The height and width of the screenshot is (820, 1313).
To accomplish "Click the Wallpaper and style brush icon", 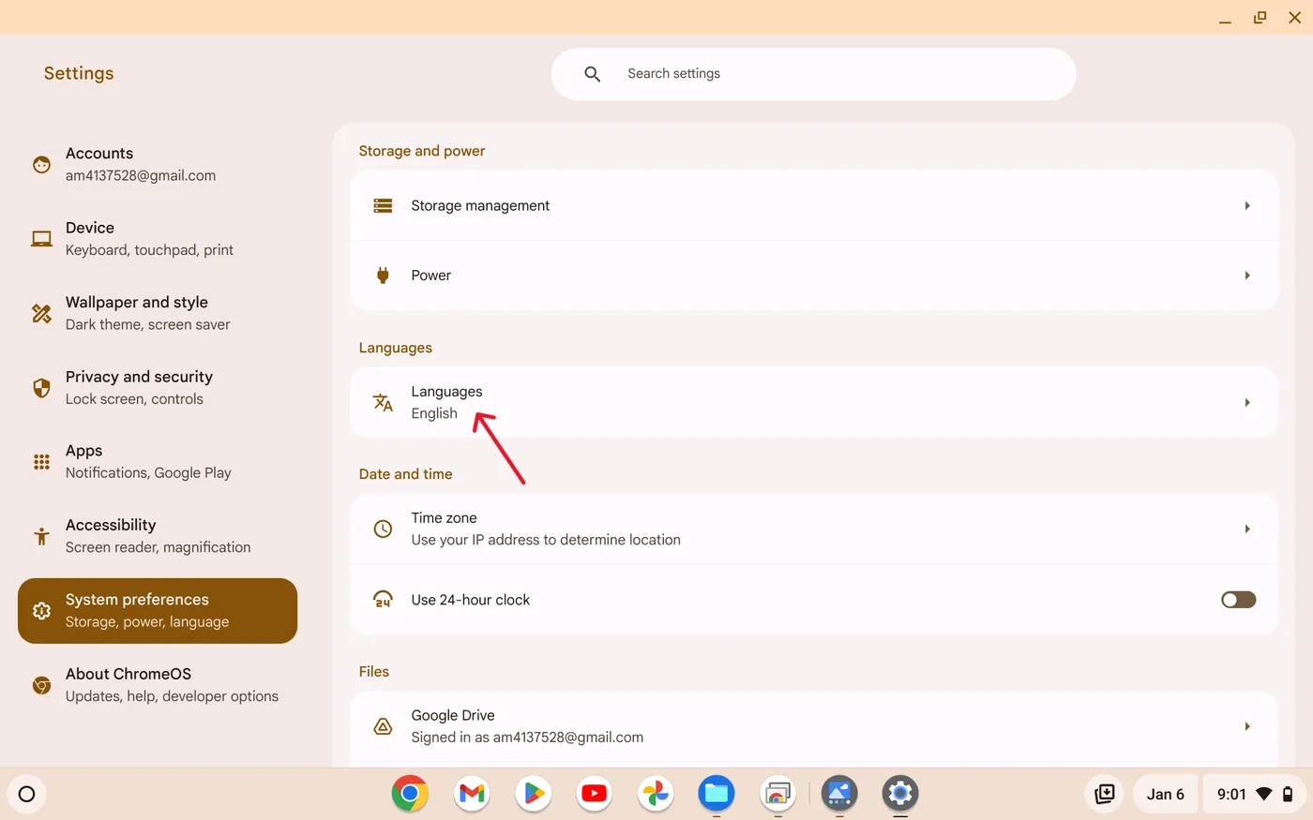I will 41,313.
